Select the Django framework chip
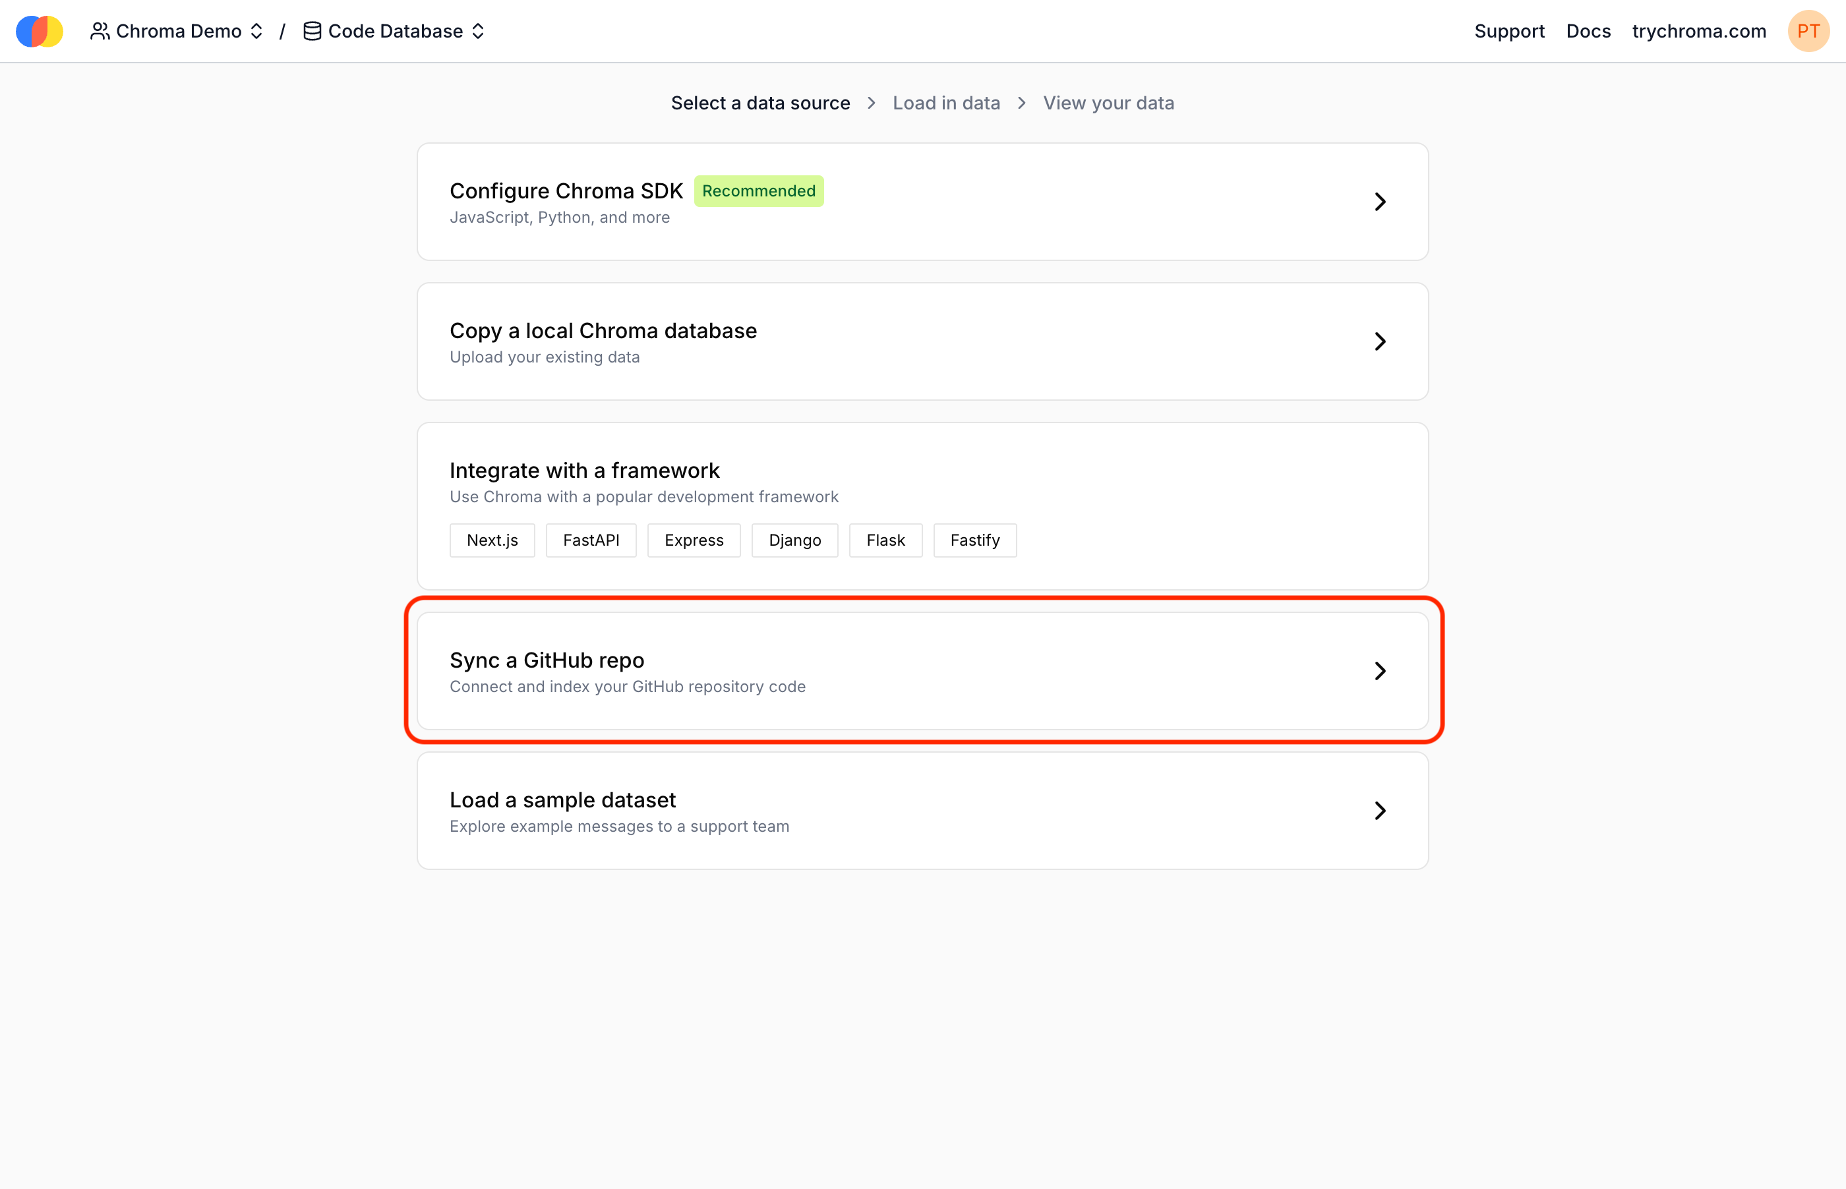 point(794,540)
